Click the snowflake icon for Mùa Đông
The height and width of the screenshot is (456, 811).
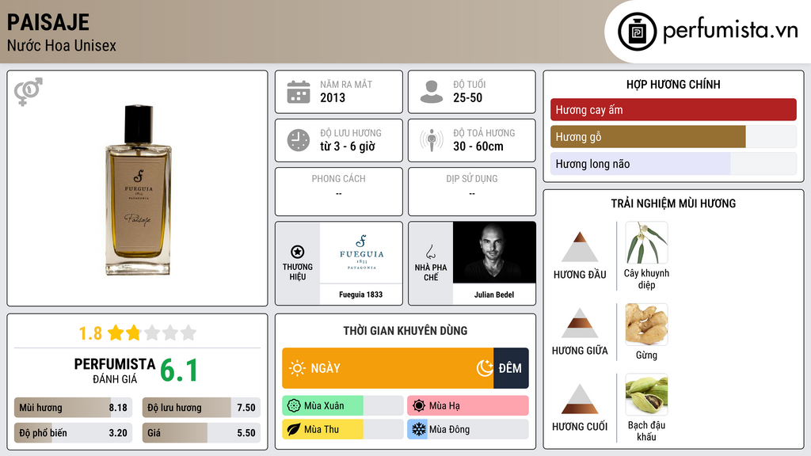(x=418, y=429)
